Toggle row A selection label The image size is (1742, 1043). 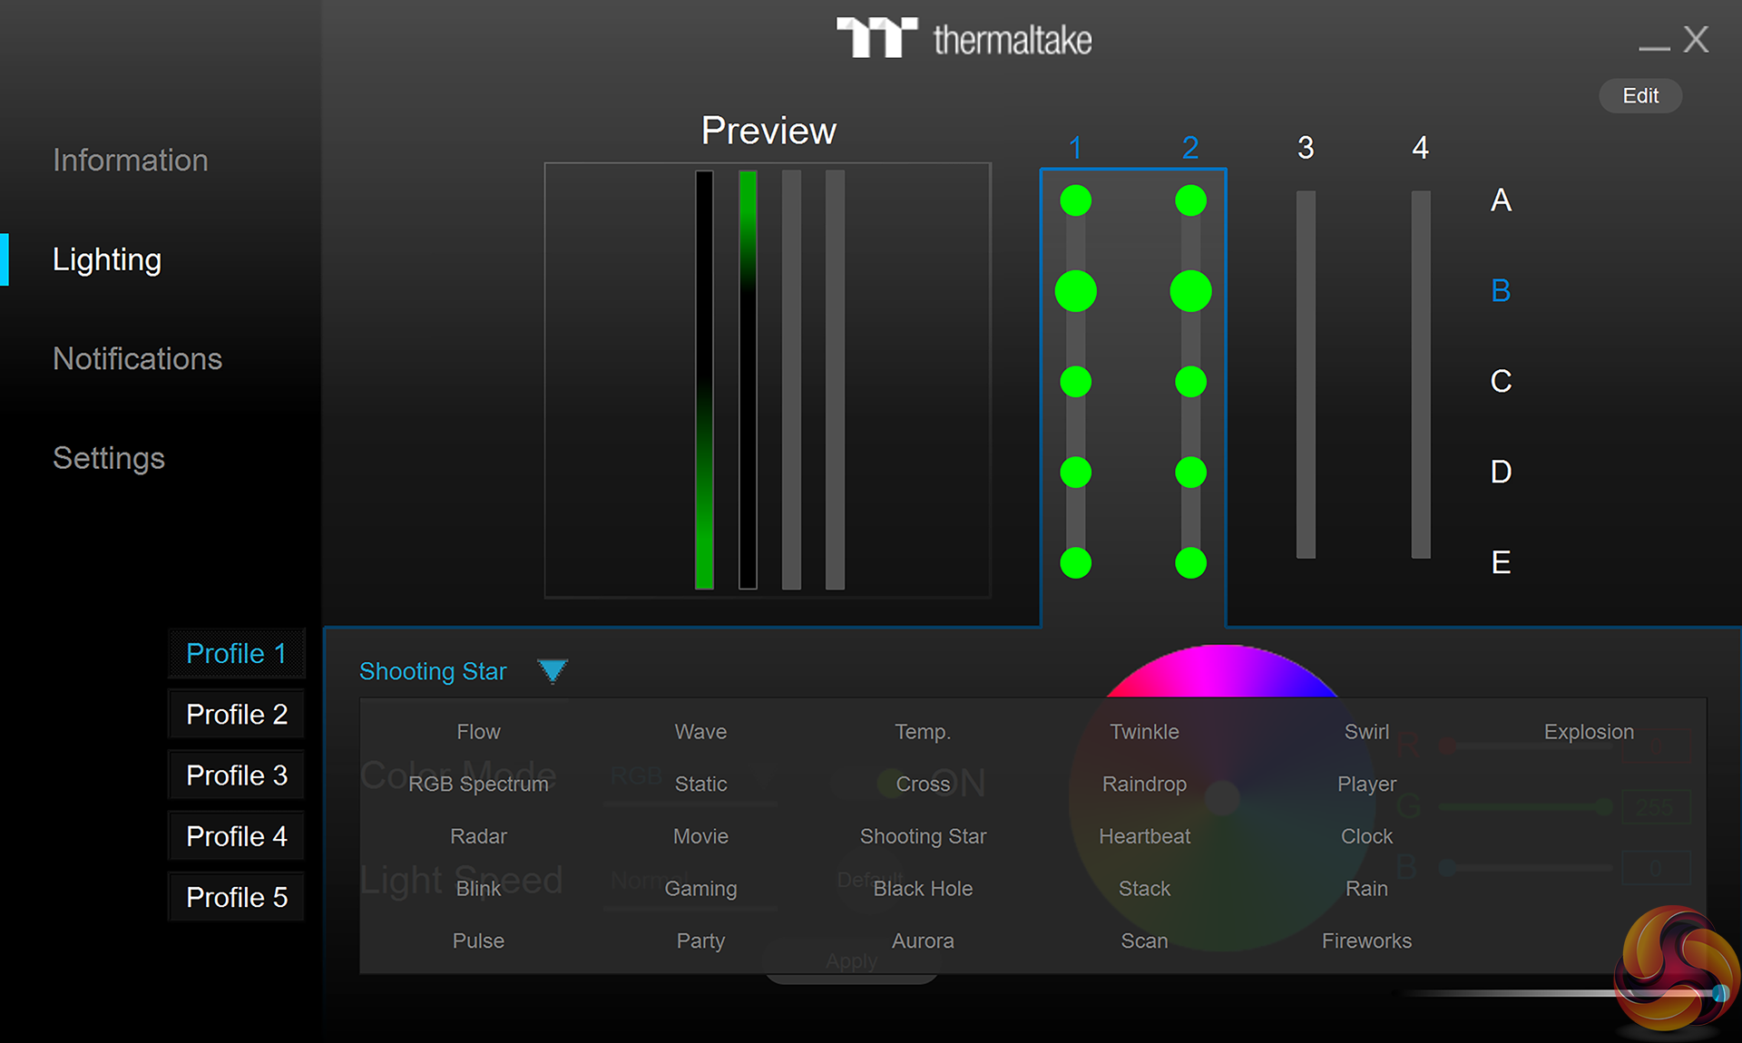coord(1501,200)
